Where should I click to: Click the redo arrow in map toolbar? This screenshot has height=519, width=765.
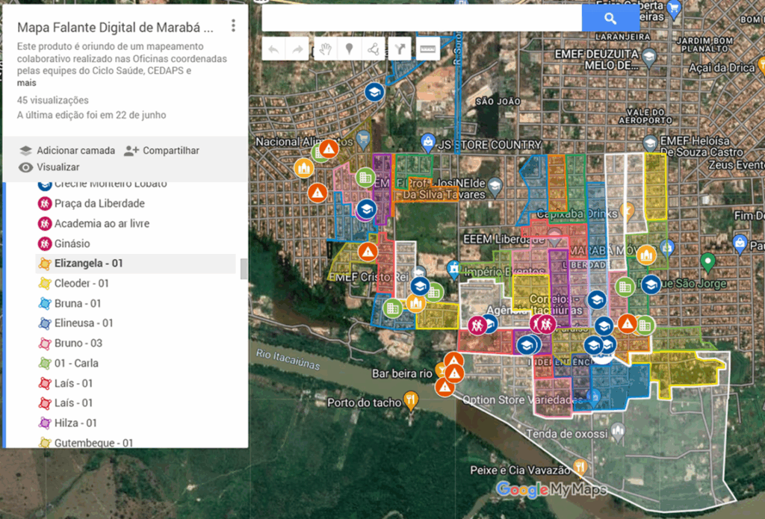pos(298,49)
